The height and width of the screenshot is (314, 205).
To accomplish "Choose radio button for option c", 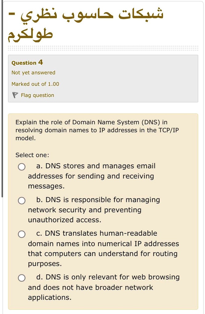I will point(22,234).
